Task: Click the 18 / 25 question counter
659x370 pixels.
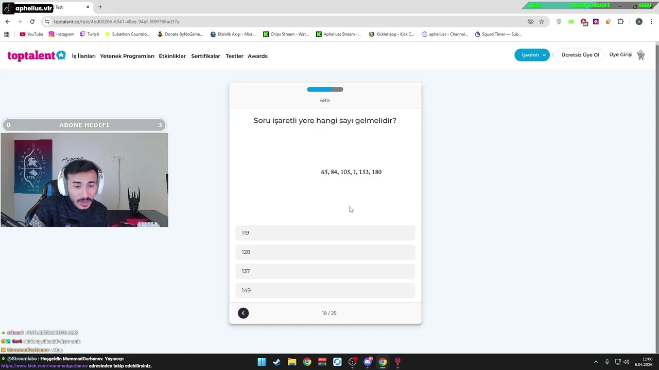Action: pos(329,313)
